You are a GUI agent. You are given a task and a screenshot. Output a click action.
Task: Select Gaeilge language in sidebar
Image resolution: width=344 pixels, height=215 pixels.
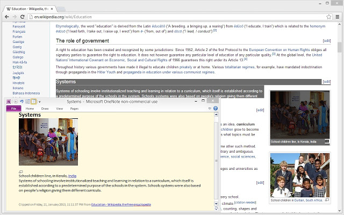coord(18,42)
